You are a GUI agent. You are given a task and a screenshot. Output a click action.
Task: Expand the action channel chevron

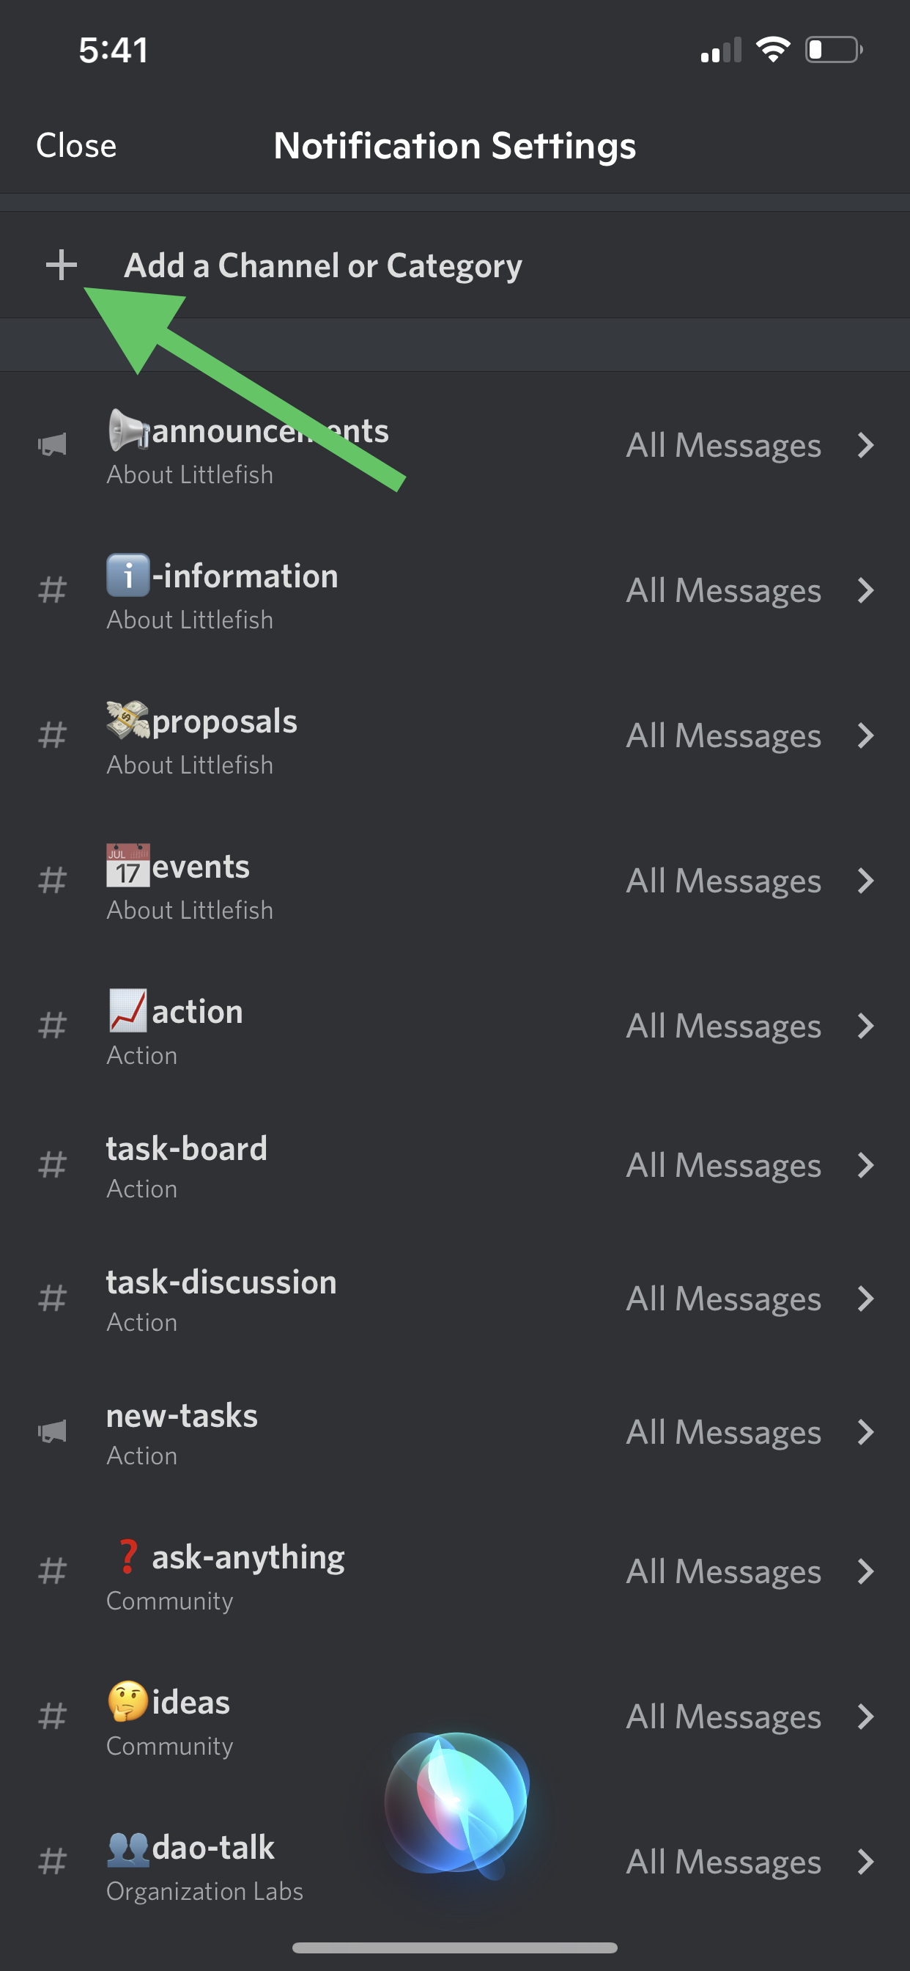865,1026
